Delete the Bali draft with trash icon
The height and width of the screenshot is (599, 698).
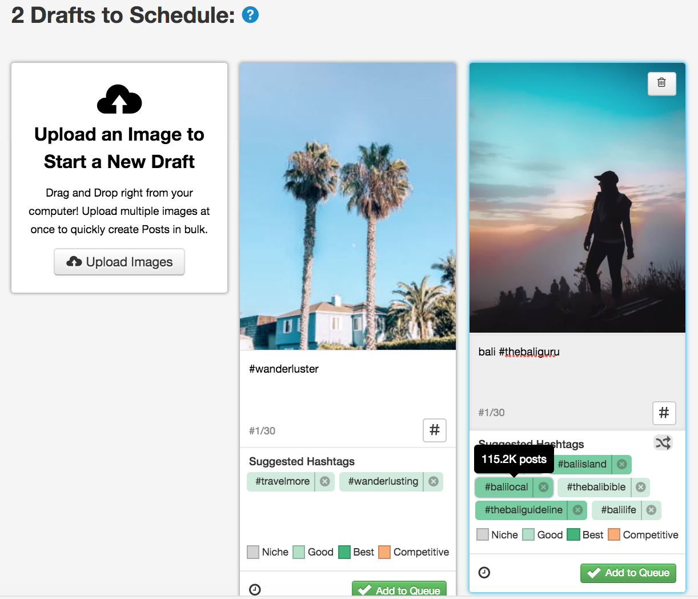pyautogui.click(x=661, y=83)
